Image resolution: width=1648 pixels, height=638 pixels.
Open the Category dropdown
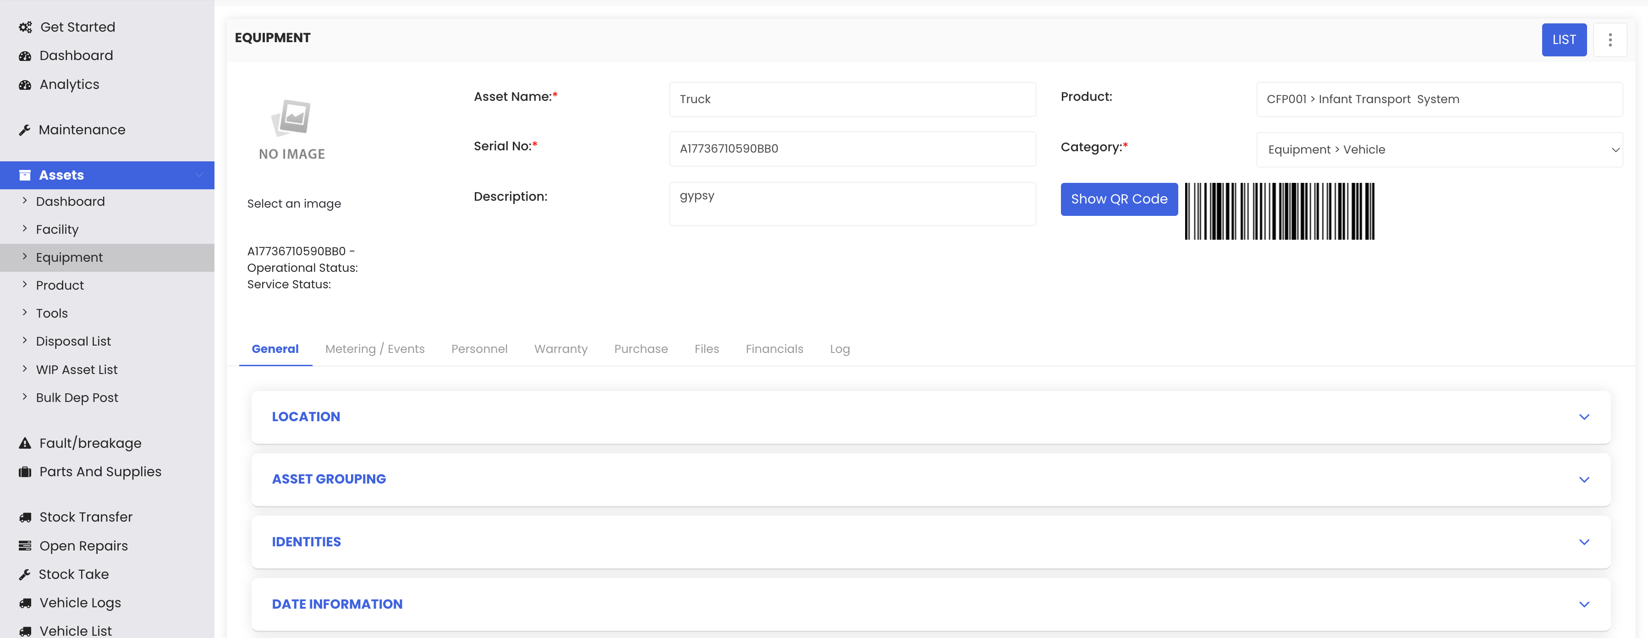point(1439,150)
